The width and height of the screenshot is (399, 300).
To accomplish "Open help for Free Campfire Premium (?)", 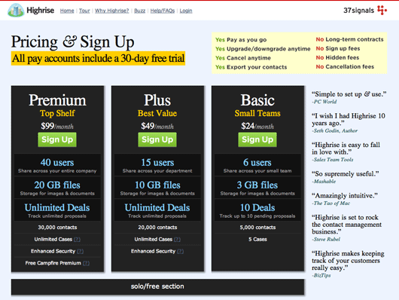I will pyautogui.click(x=86, y=263).
